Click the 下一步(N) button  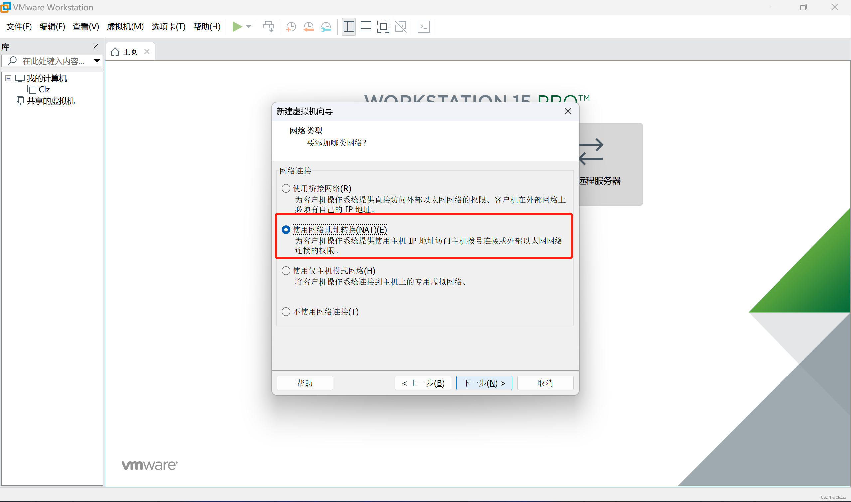tap(484, 383)
